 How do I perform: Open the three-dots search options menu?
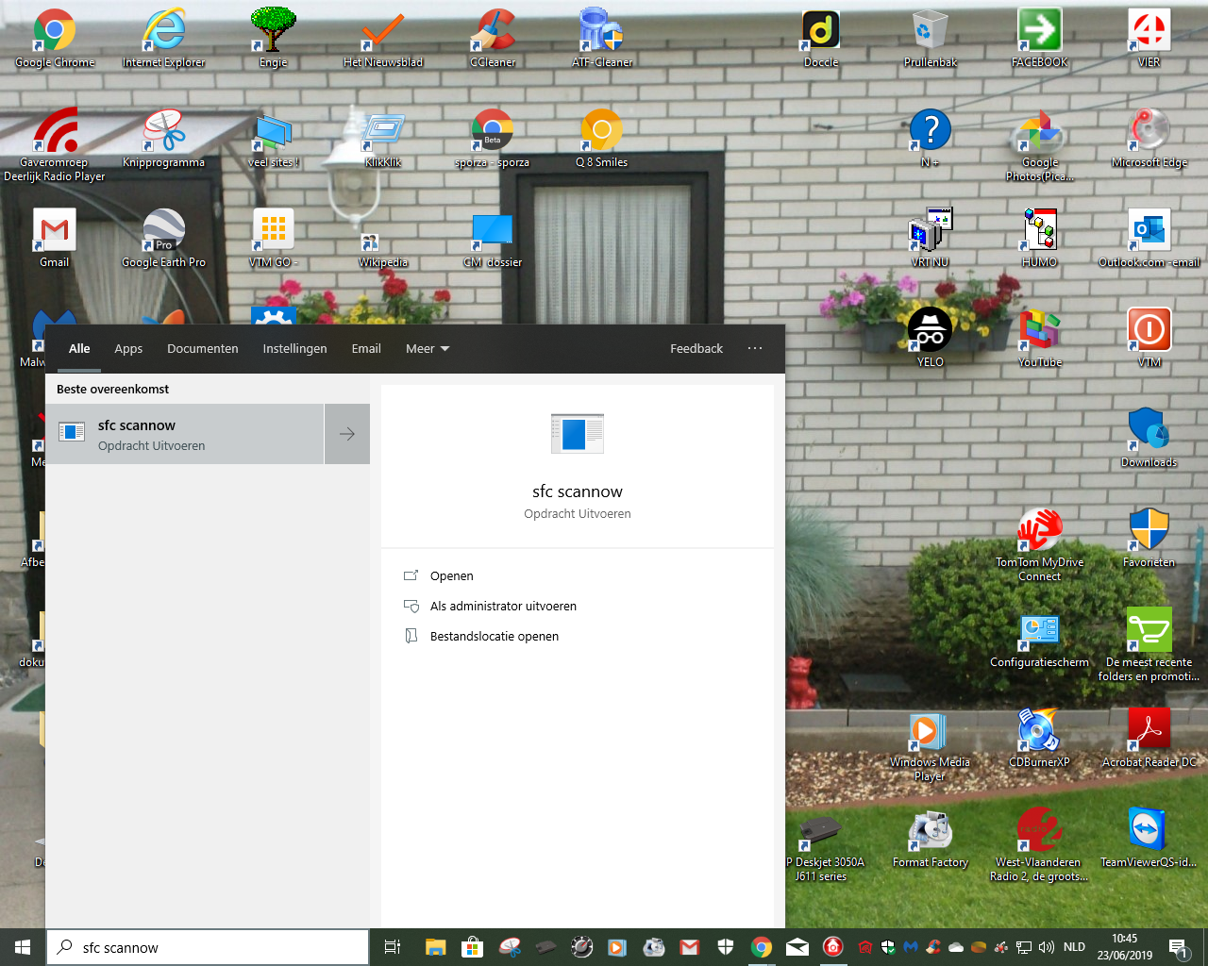tap(755, 349)
